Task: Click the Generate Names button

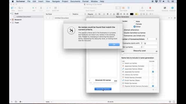Action: point(103,89)
